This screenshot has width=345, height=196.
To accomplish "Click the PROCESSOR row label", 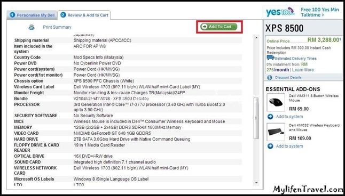I will pyautogui.click(x=27, y=104).
